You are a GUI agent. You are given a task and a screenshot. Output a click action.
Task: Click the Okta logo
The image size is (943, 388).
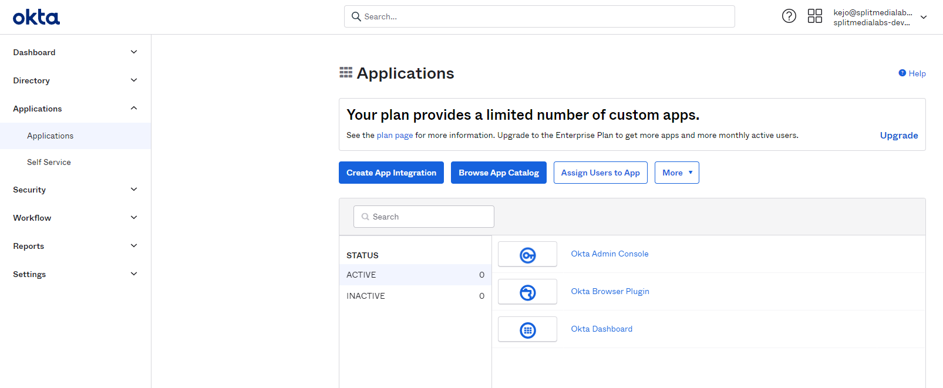36,17
